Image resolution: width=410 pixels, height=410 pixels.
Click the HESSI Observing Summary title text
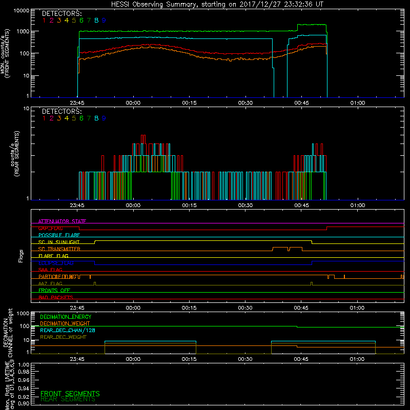(217, 4)
